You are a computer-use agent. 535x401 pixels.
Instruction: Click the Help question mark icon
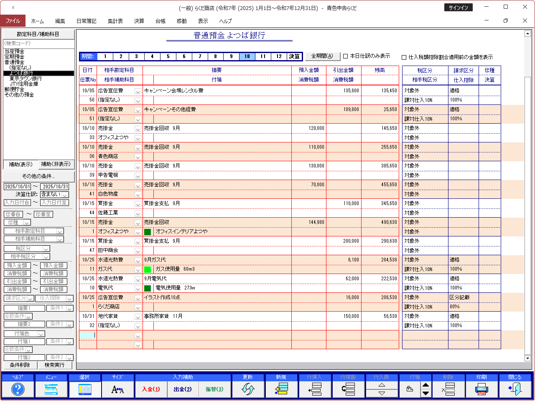coord(18,389)
